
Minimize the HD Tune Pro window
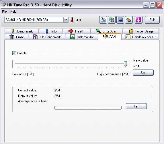point(146,5)
